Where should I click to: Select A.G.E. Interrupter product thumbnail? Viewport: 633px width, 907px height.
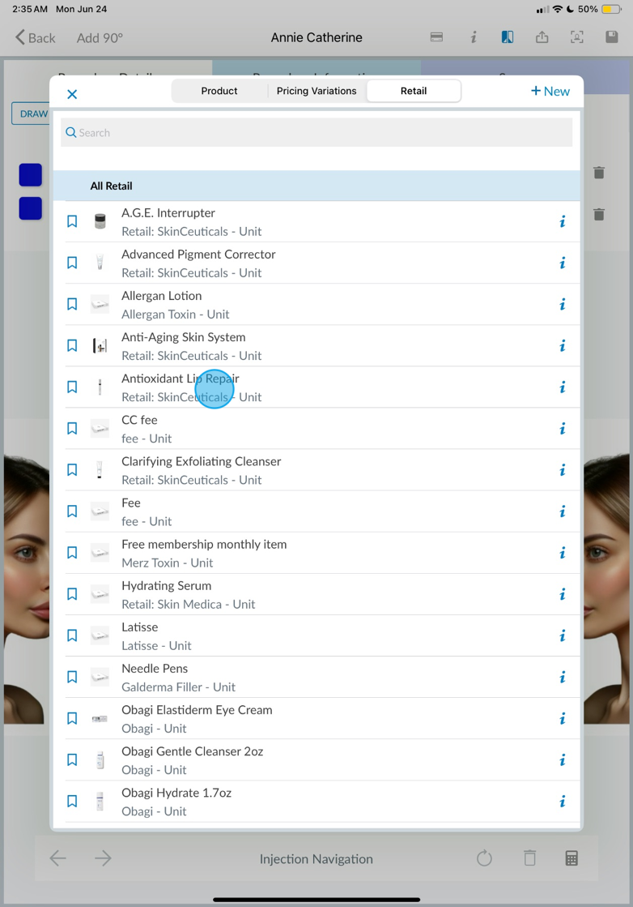click(100, 221)
